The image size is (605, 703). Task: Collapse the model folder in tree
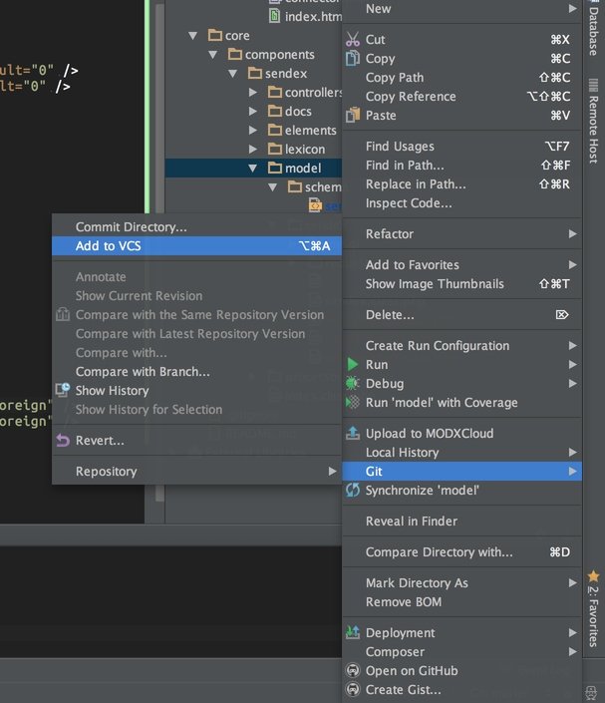point(253,169)
